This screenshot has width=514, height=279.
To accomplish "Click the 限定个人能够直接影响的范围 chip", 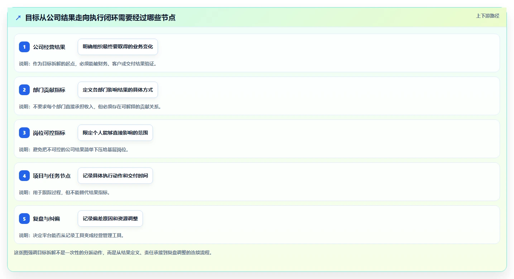I will click(x=115, y=133).
